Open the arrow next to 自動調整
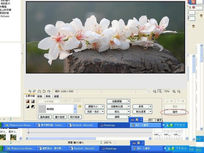The width and height of the screenshot is (204, 153). click(129, 101)
